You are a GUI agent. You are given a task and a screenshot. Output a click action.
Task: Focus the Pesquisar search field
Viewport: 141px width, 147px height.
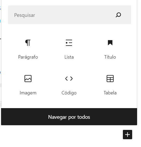(69, 15)
